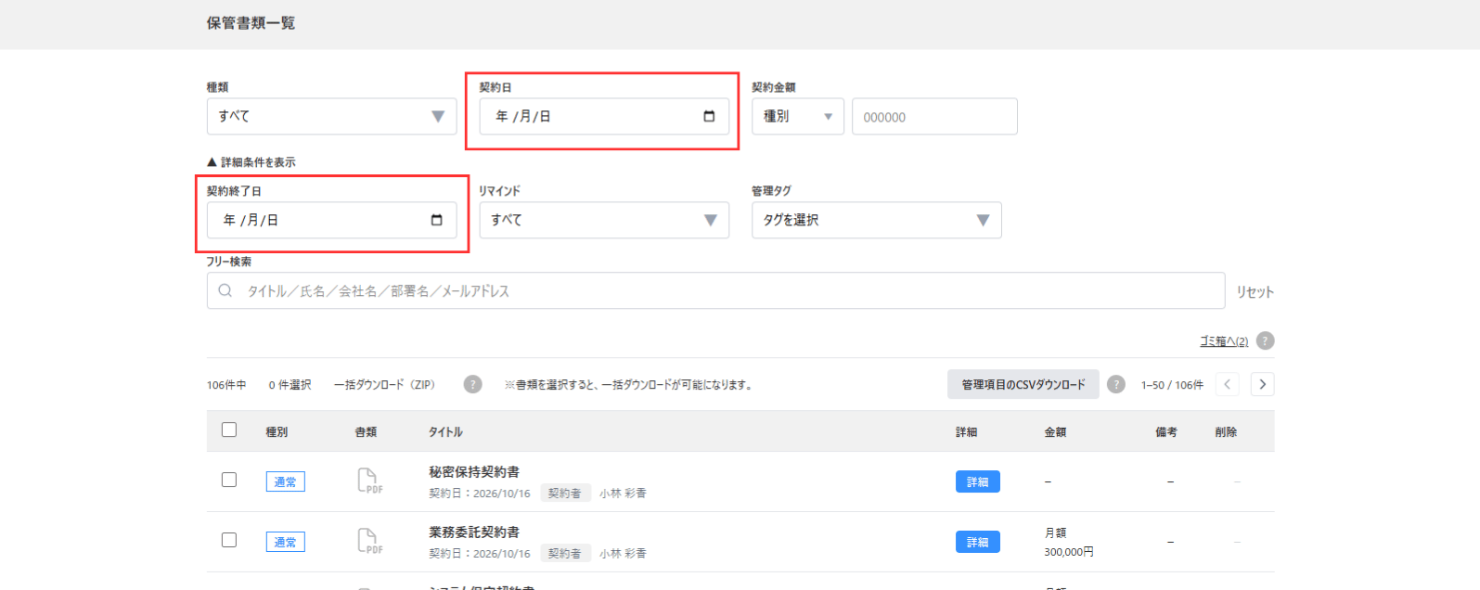Click the 契約日 date input field
Viewport: 1480px width, 590px height.
coord(604,116)
